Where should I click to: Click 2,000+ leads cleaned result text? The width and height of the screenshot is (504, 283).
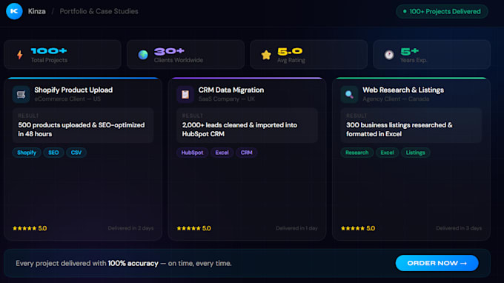pyautogui.click(x=239, y=130)
